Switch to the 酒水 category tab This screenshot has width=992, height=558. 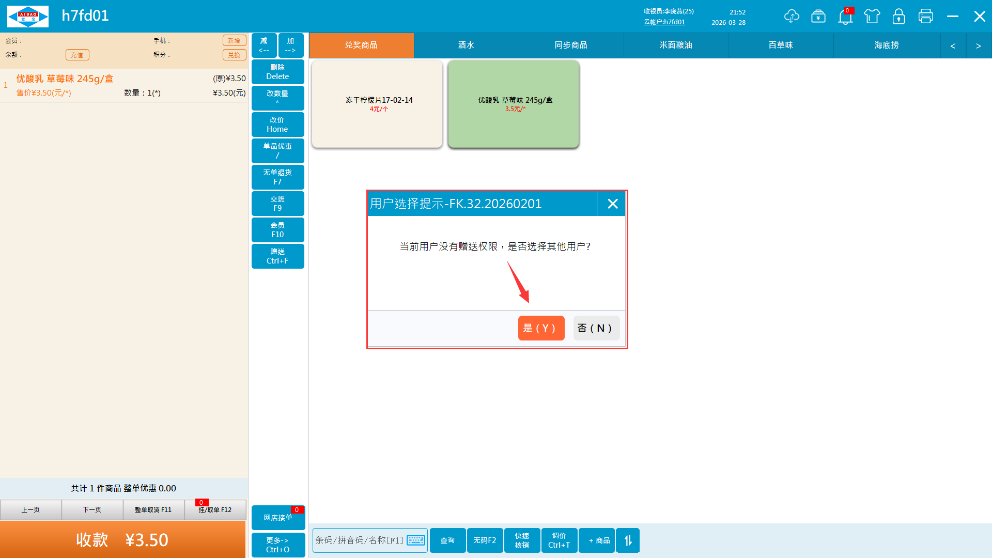coord(466,45)
